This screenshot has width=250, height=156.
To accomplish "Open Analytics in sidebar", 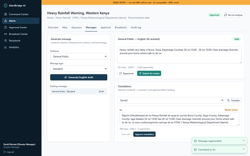I will tap(21, 47).
